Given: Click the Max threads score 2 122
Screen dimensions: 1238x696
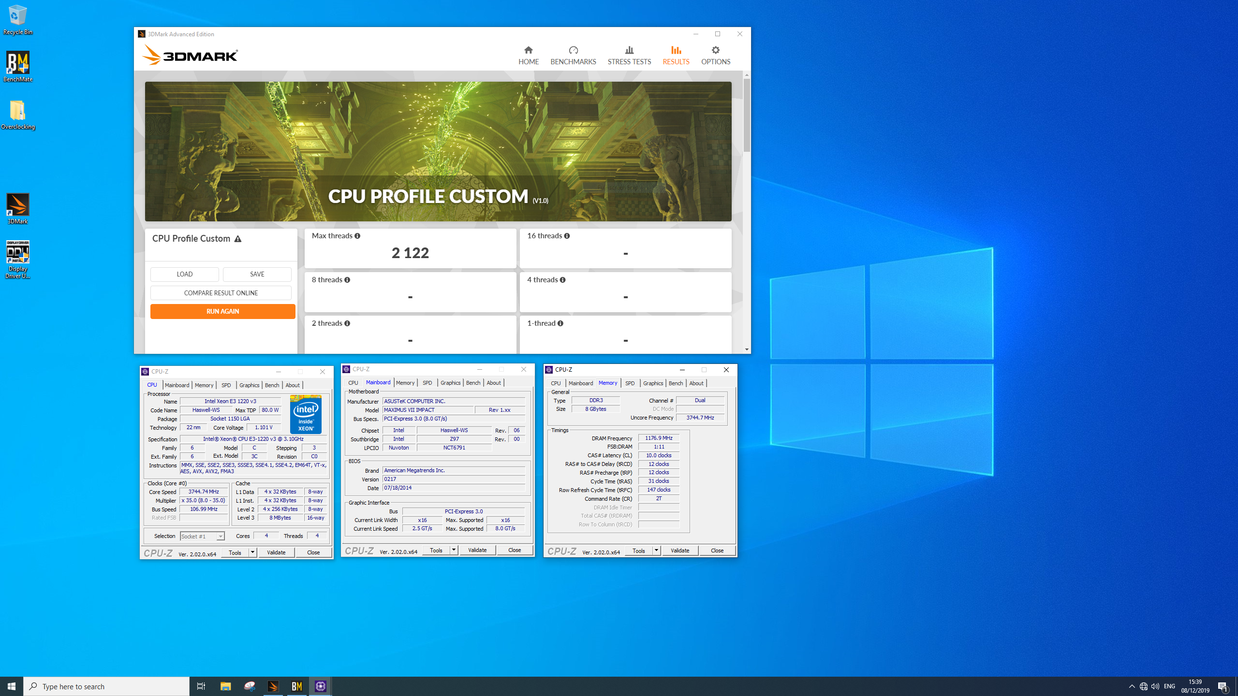Looking at the screenshot, I should click(410, 253).
